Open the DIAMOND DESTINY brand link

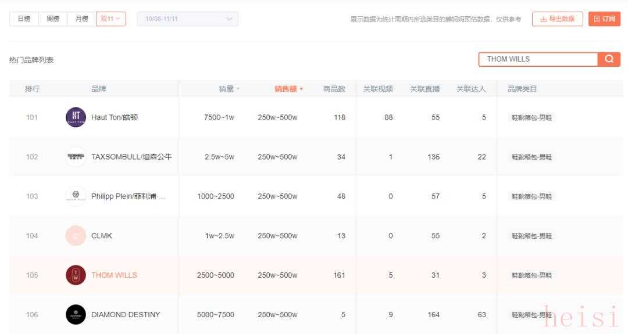point(126,315)
